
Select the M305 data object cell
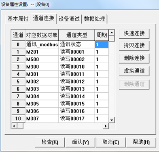(x=42, y=104)
